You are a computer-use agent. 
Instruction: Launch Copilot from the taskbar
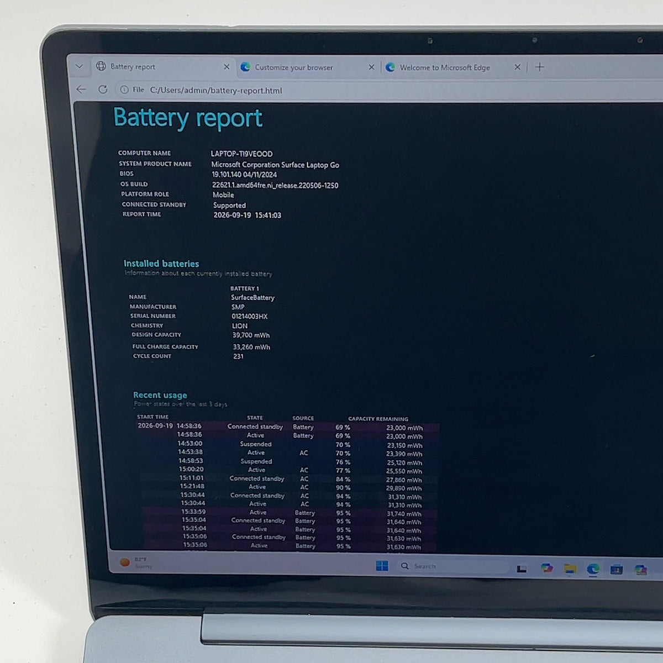pyautogui.click(x=547, y=568)
